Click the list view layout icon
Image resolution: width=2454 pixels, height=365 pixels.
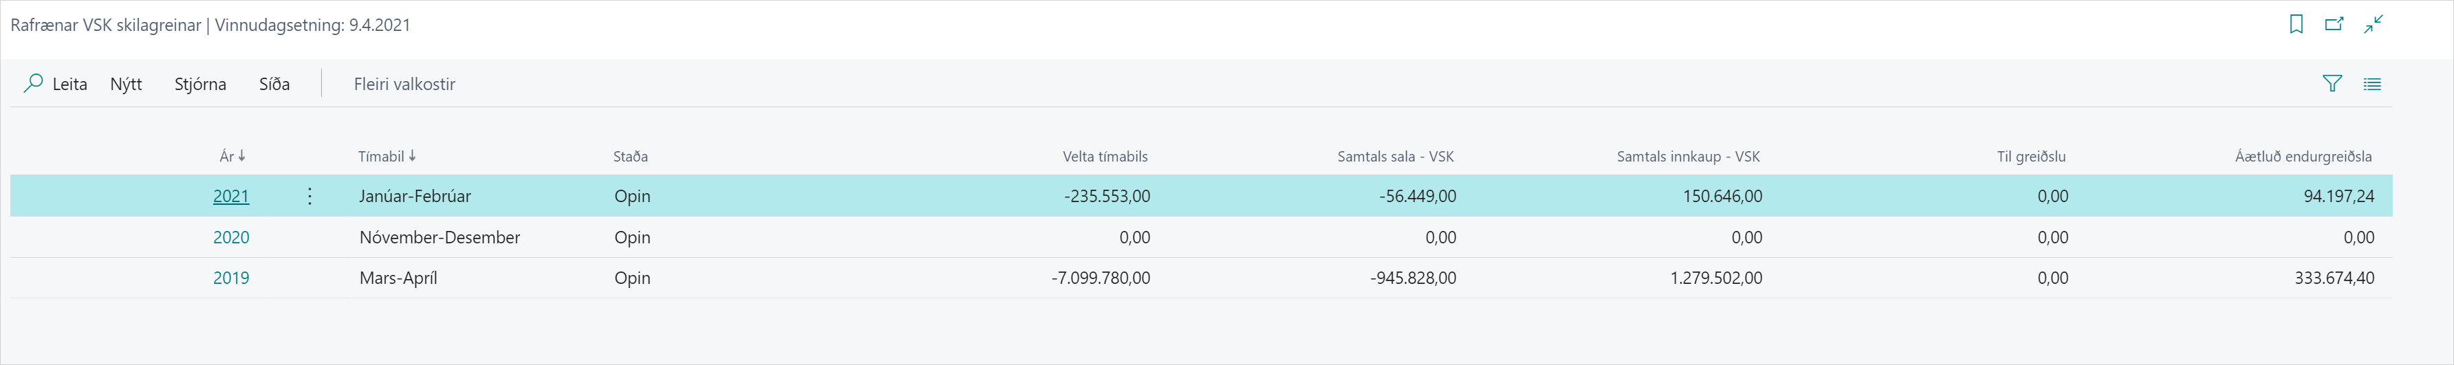[x=2372, y=84]
